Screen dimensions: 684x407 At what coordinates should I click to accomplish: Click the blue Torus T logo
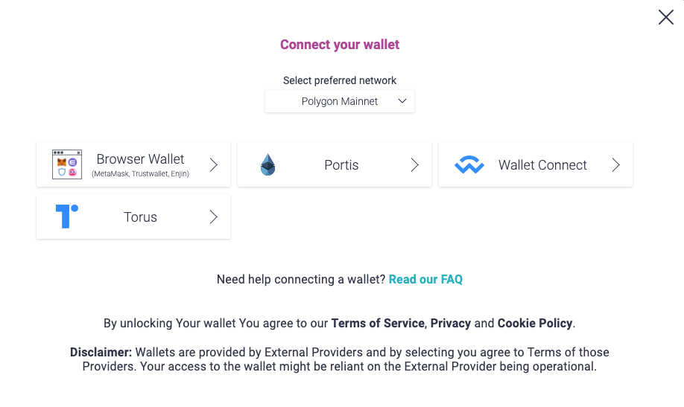click(x=66, y=217)
